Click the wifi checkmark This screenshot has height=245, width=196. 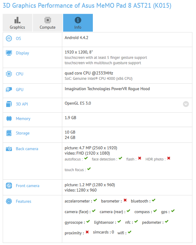pos(130,232)
